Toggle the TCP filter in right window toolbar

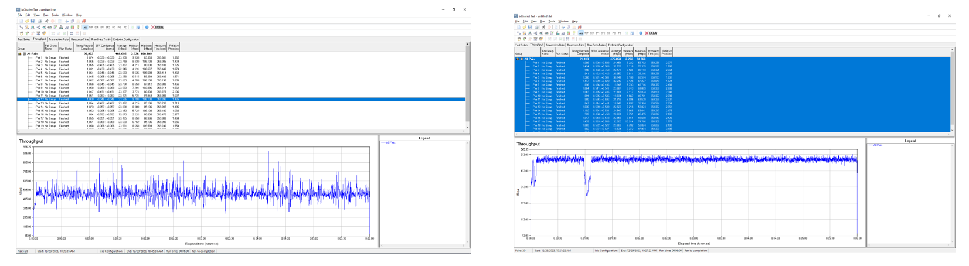click(x=586, y=33)
